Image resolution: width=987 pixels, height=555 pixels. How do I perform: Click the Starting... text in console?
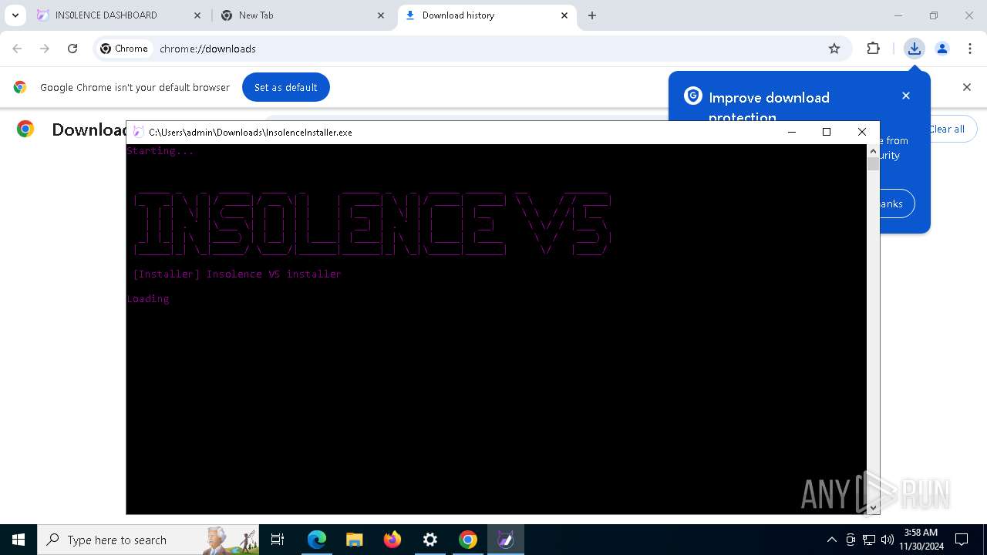point(160,150)
